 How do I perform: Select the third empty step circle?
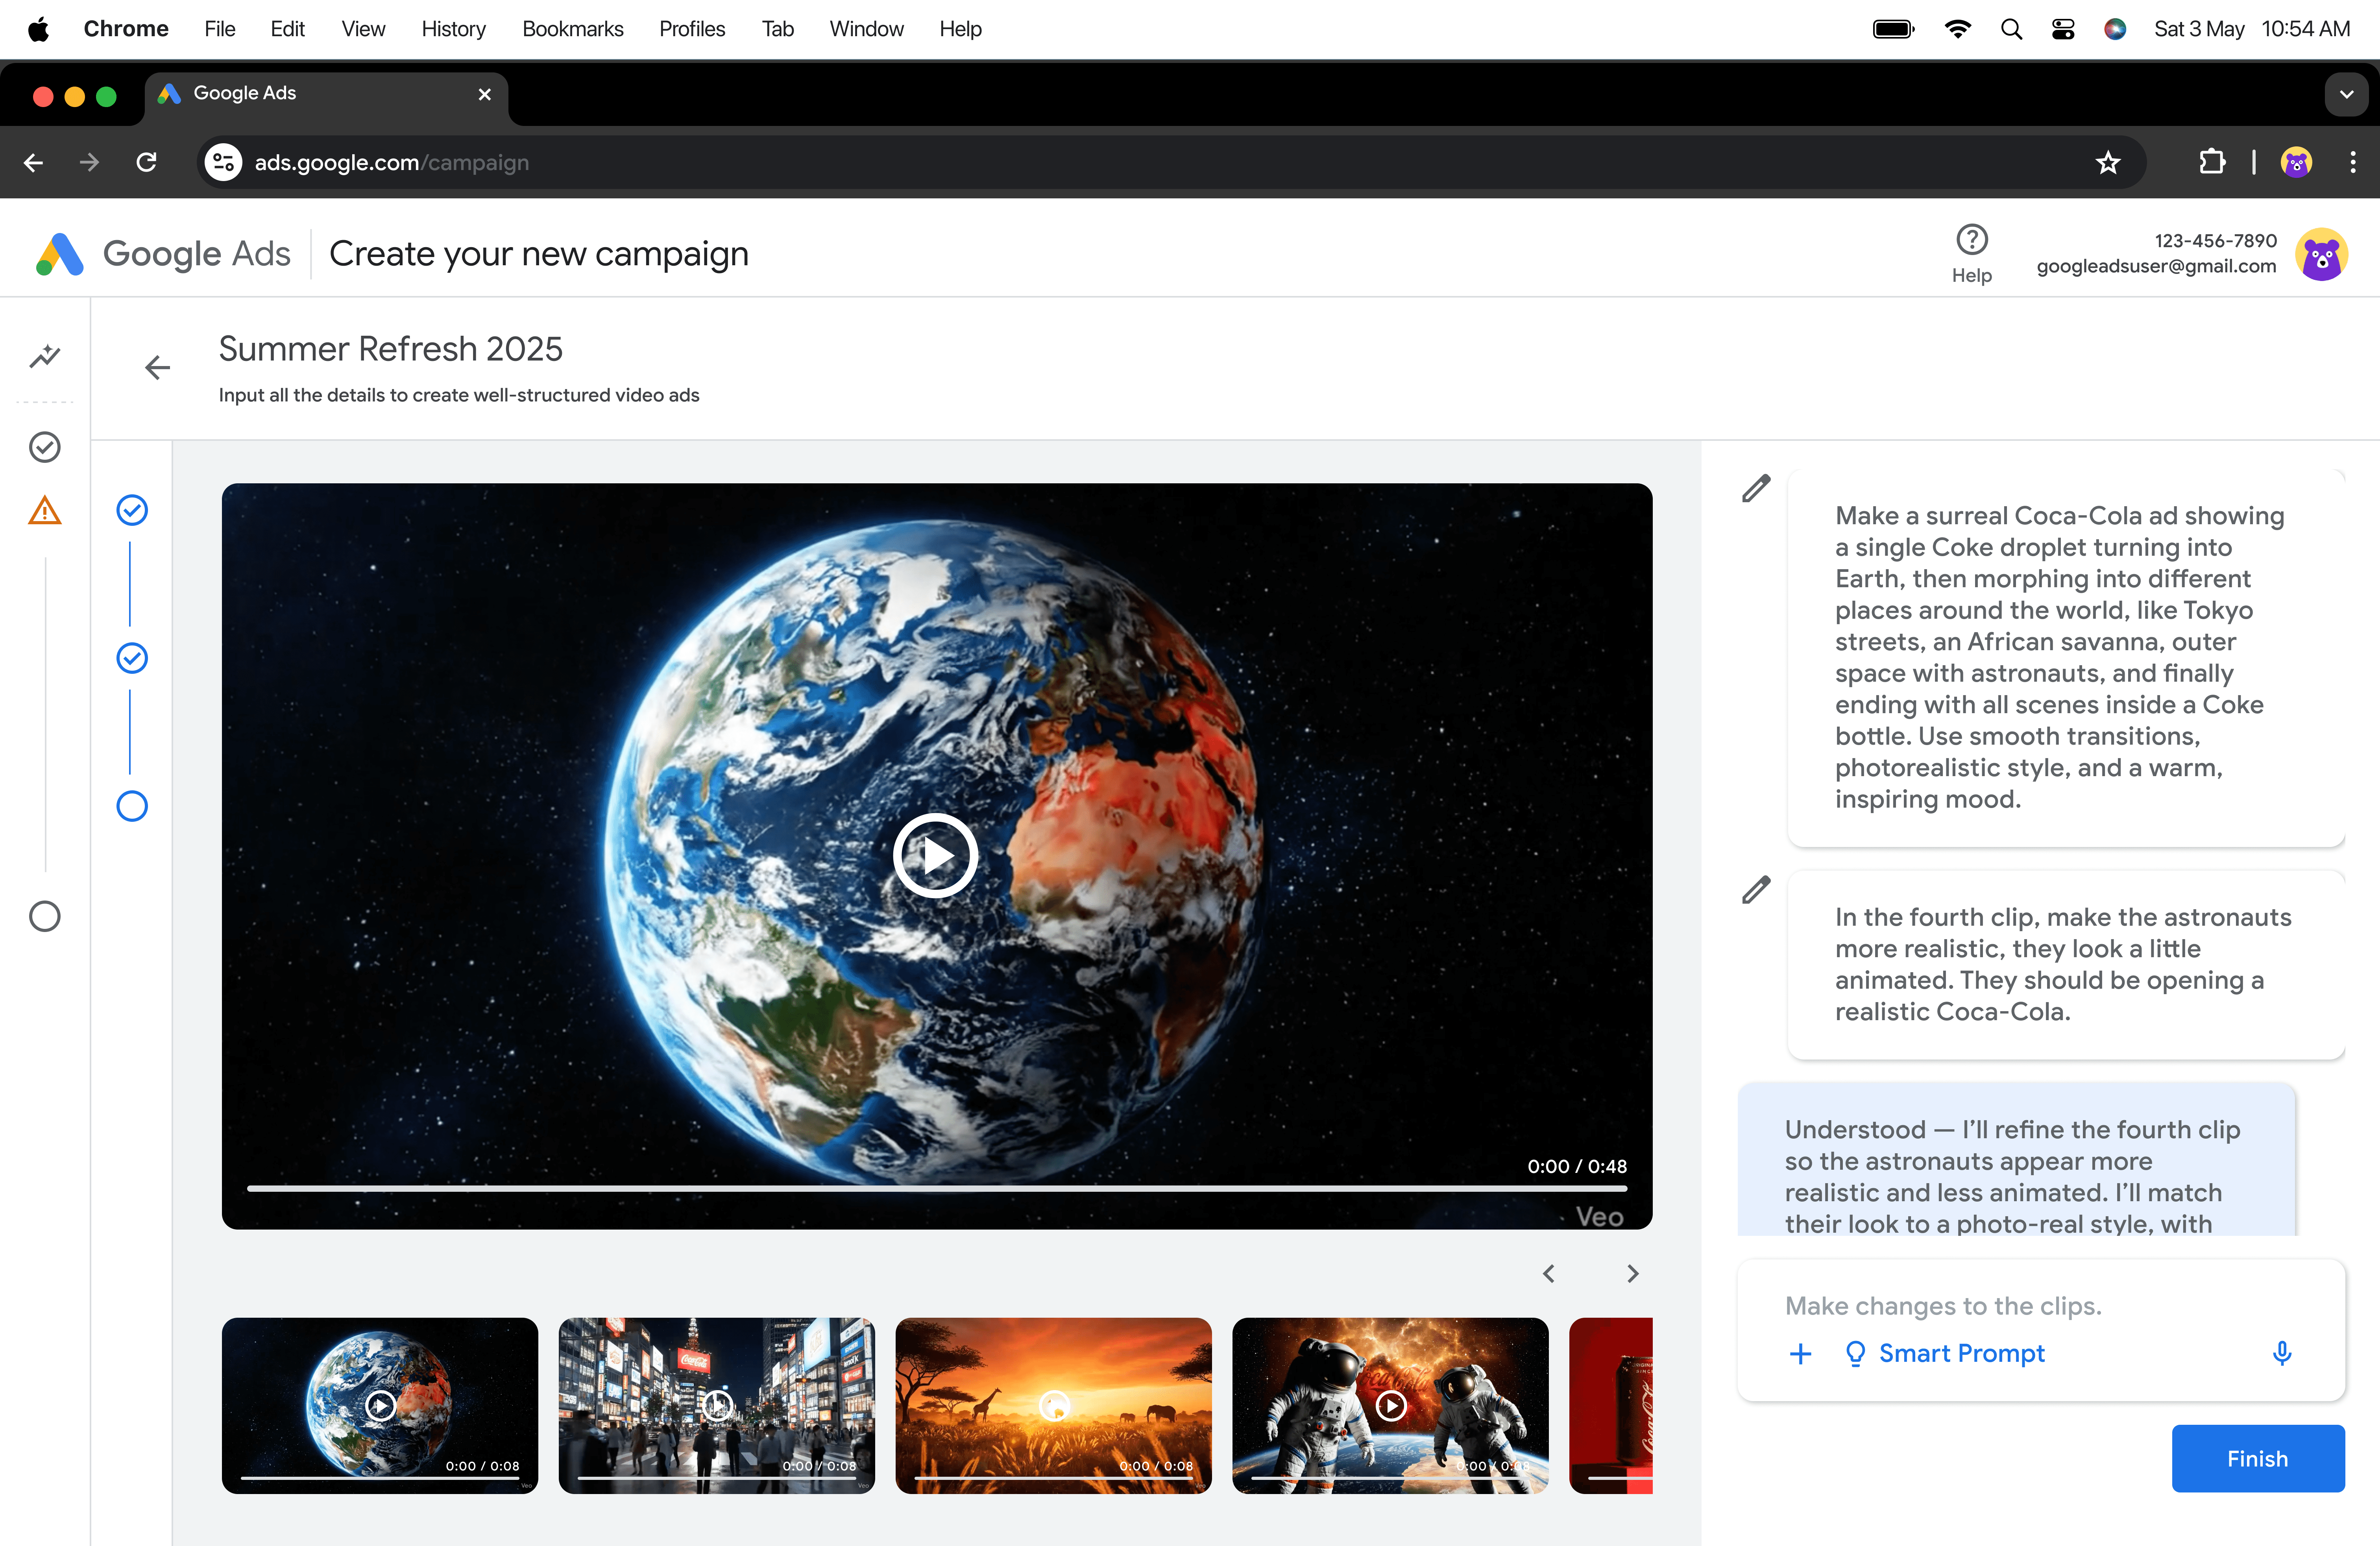pos(132,806)
